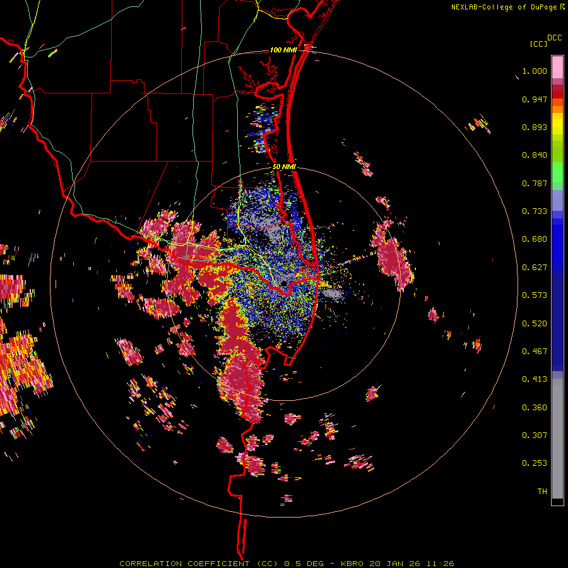
Task: Select the 0.253 scale value
Action: pos(535,463)
